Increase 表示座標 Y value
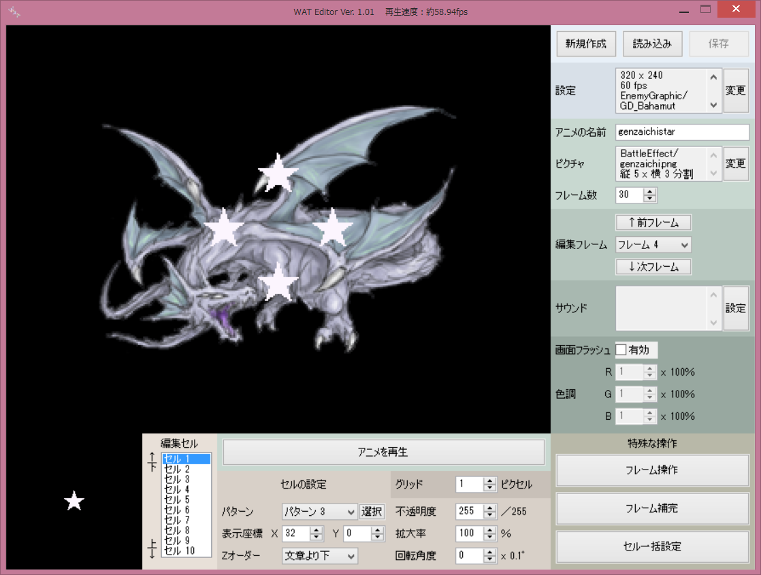The width and height of the screenshot is (761, 575). click(x=377, y=530)
